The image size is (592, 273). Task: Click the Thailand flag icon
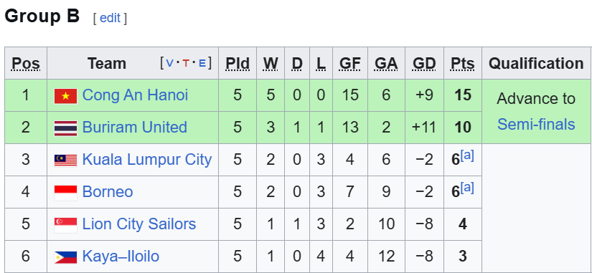66,128
